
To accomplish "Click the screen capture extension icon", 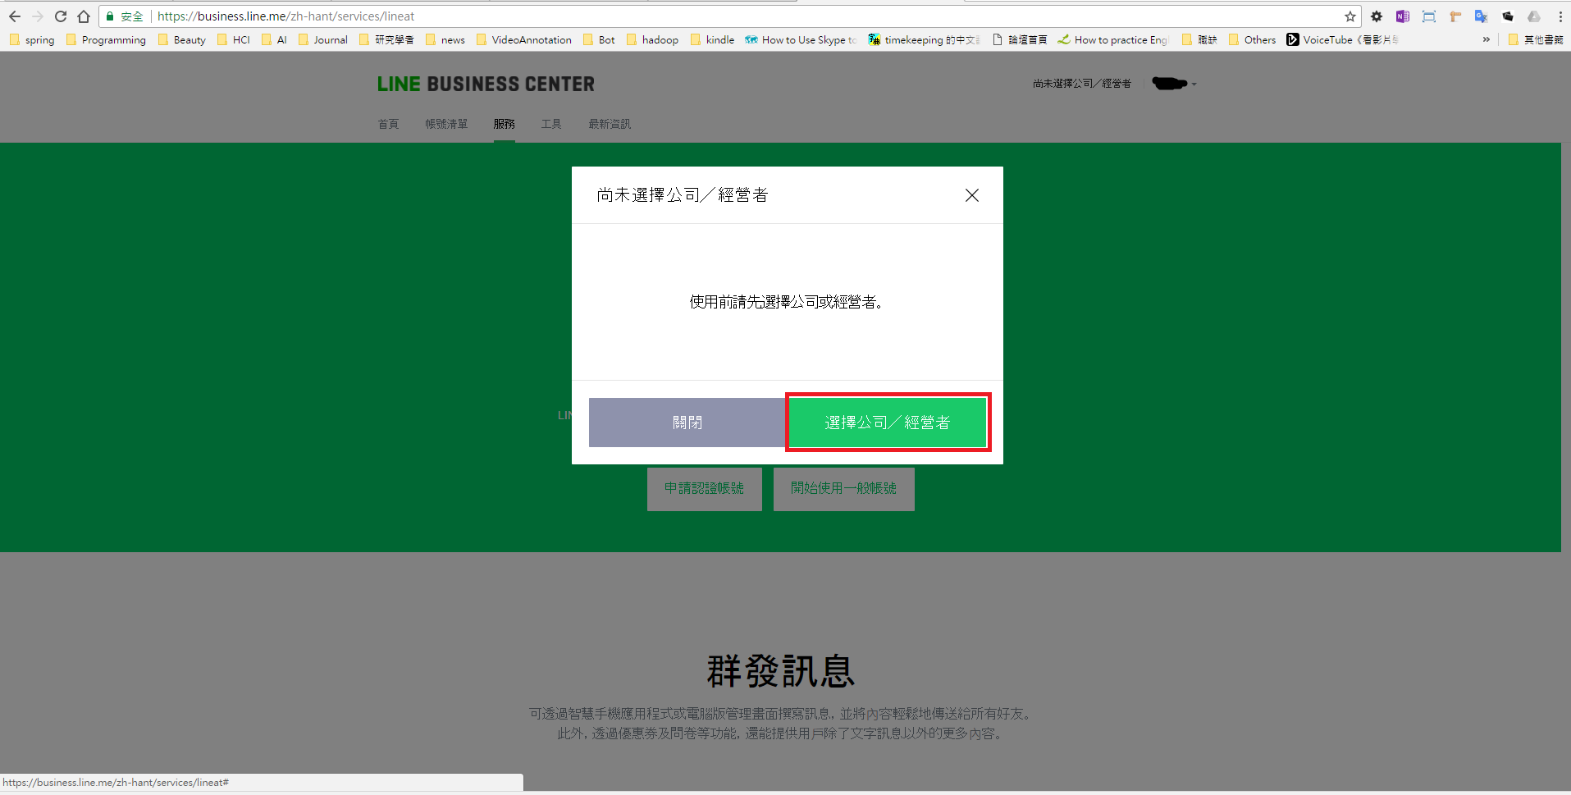I will click(1429, 16).
